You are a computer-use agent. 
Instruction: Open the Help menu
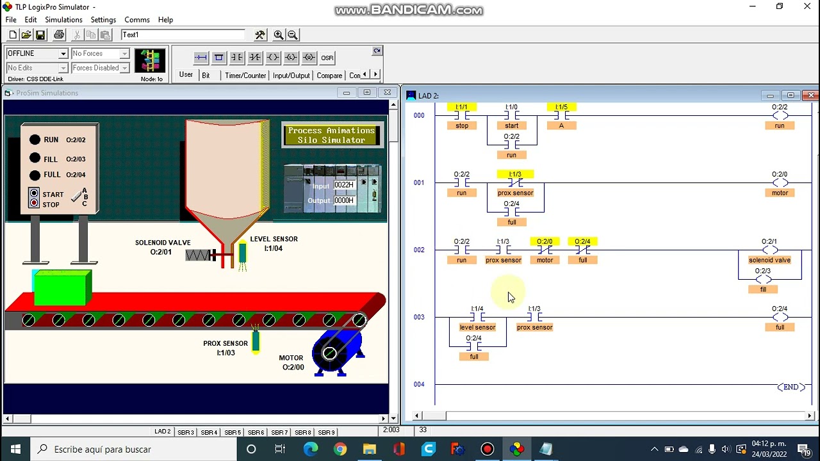click(165, 20)
